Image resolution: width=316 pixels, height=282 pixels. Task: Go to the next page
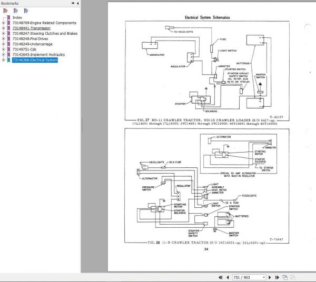pyautogui.click(x=270, y=277)
